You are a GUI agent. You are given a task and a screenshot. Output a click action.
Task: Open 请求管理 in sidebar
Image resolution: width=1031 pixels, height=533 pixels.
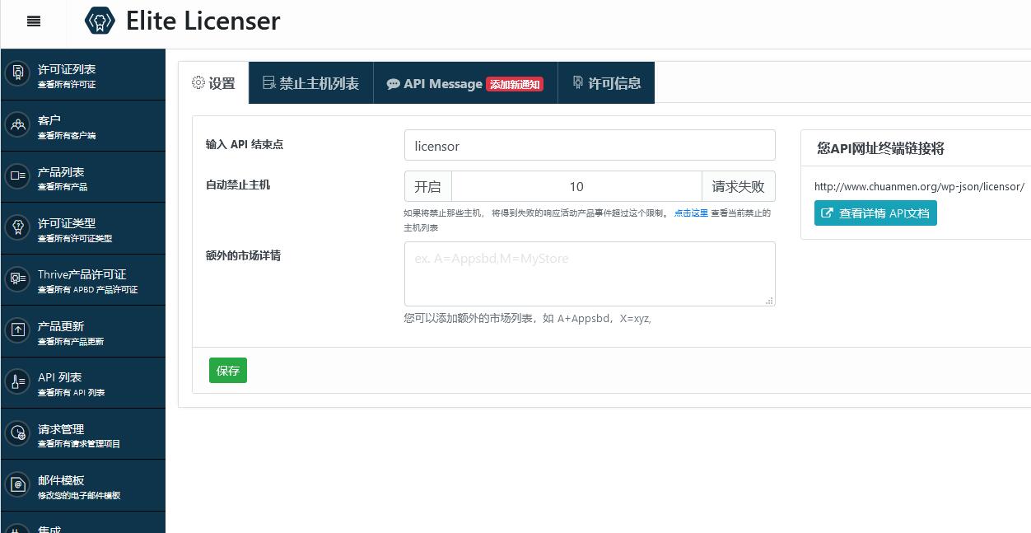point(83,434)
